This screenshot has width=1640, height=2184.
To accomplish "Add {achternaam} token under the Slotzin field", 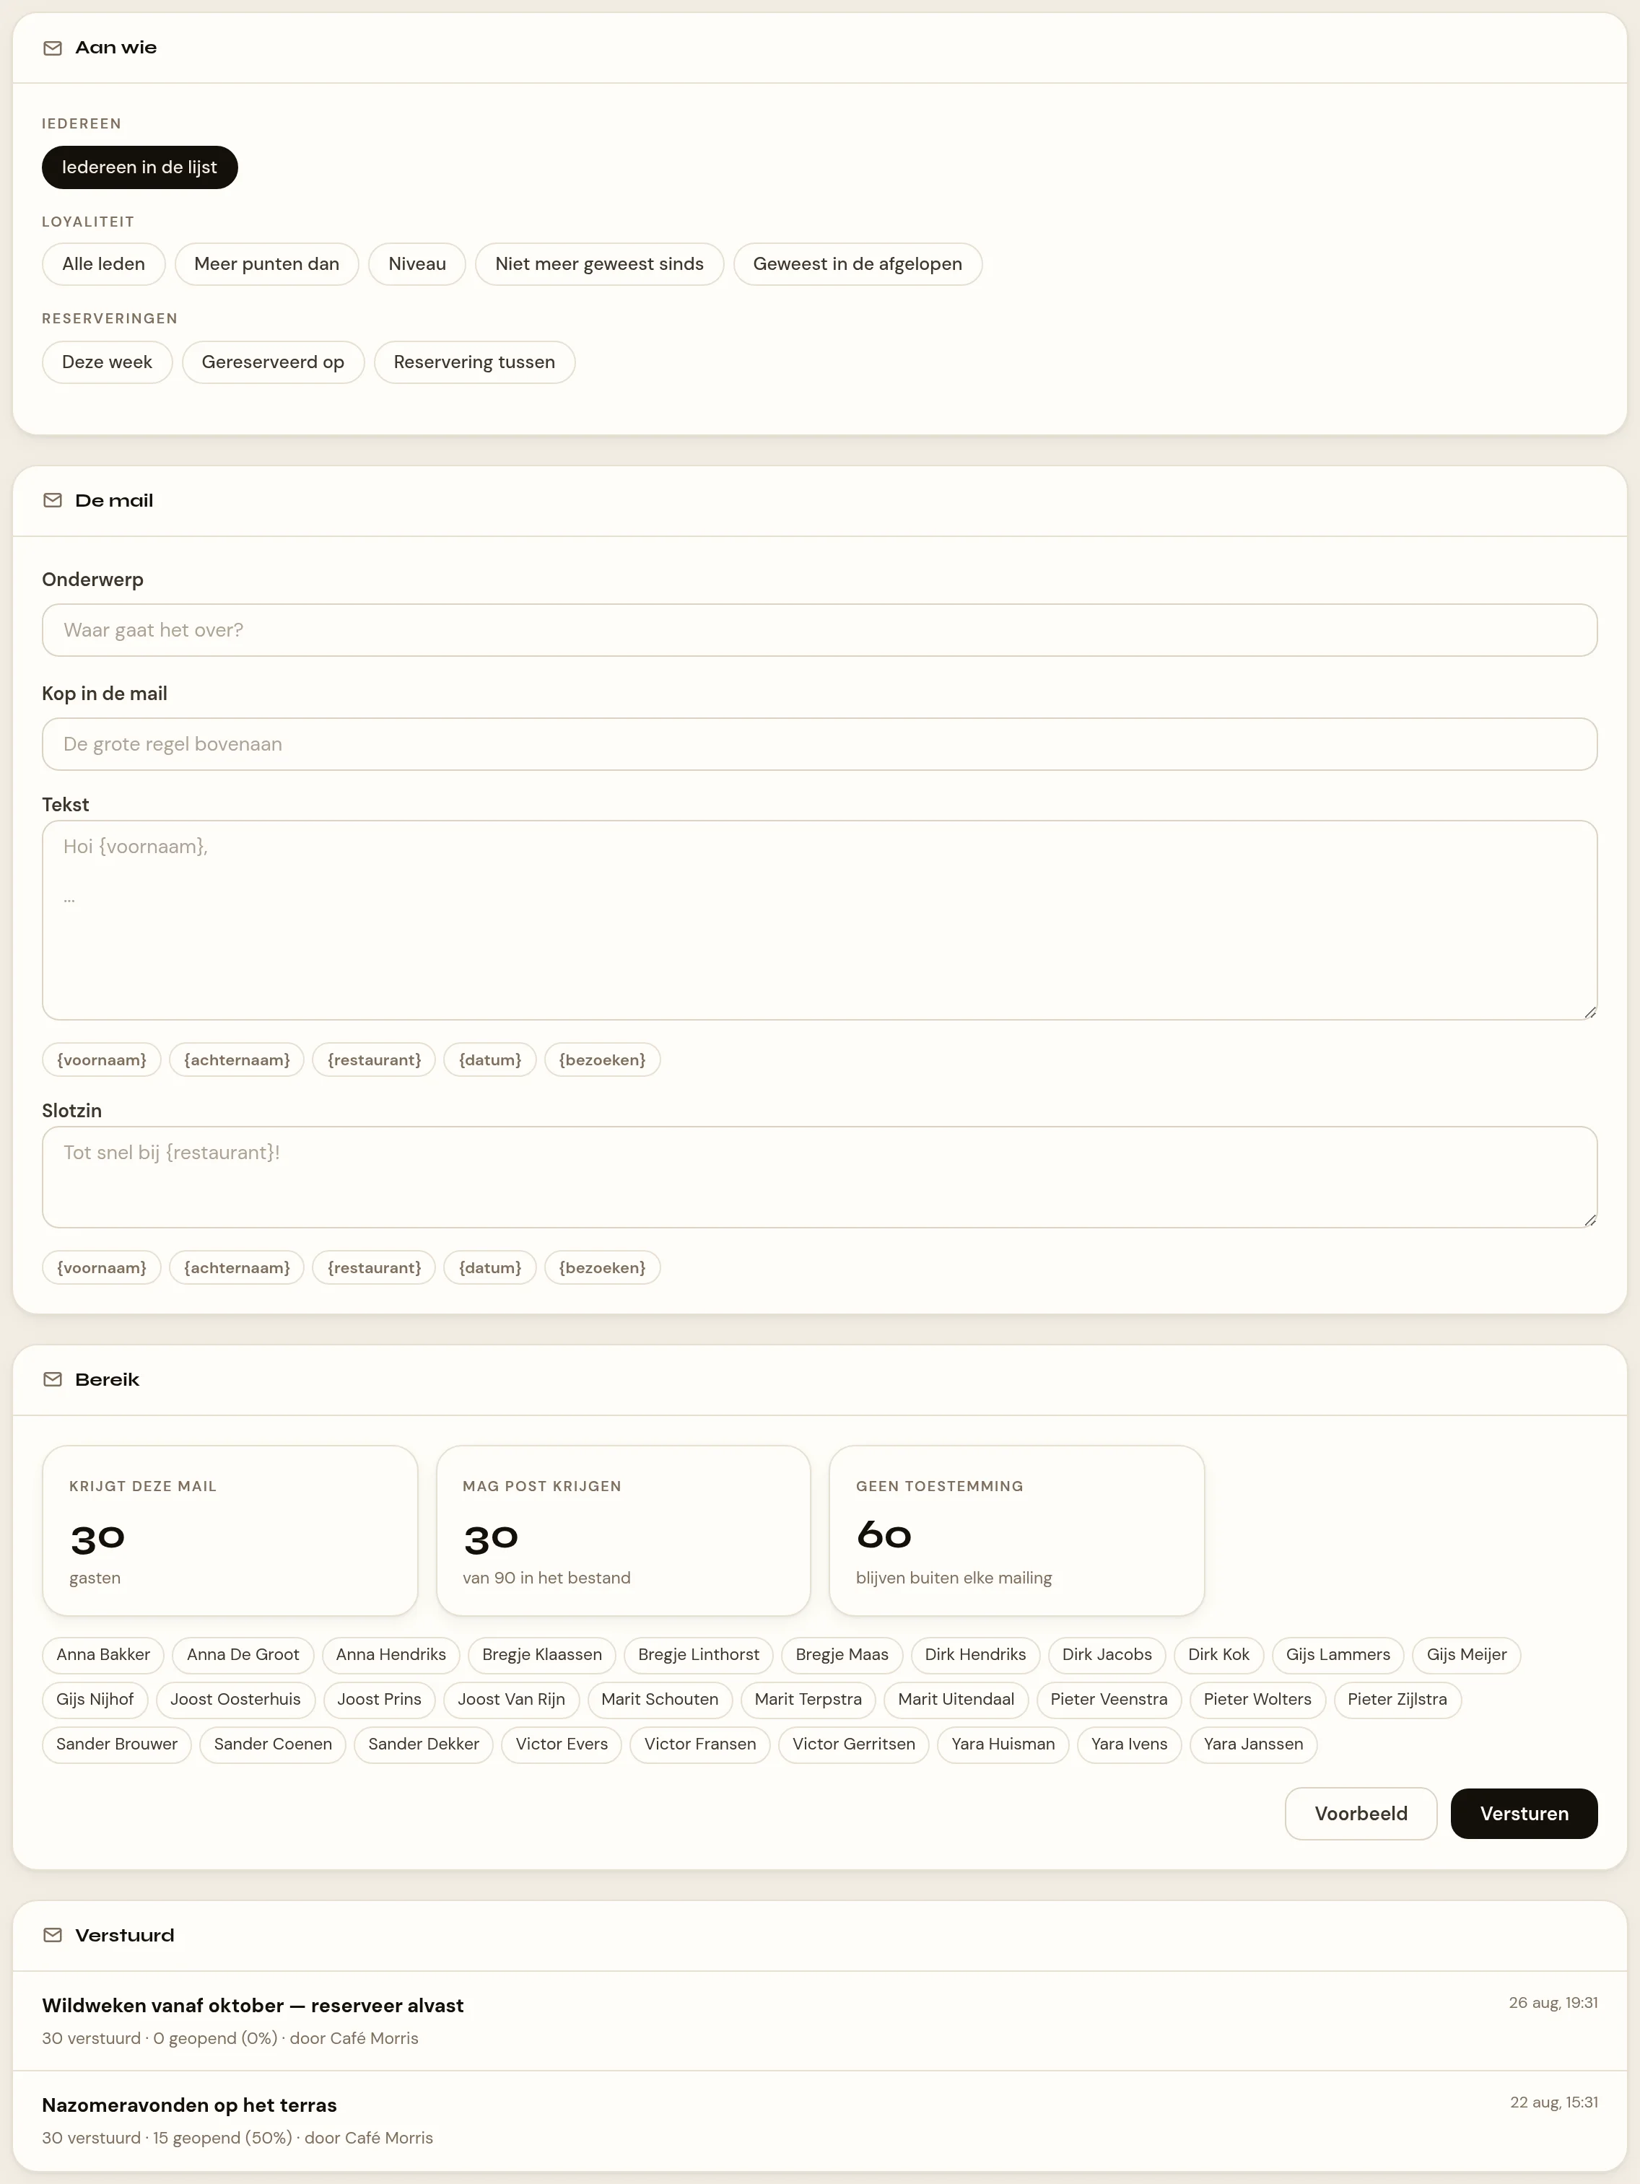I will click(x=237, y=1268).
